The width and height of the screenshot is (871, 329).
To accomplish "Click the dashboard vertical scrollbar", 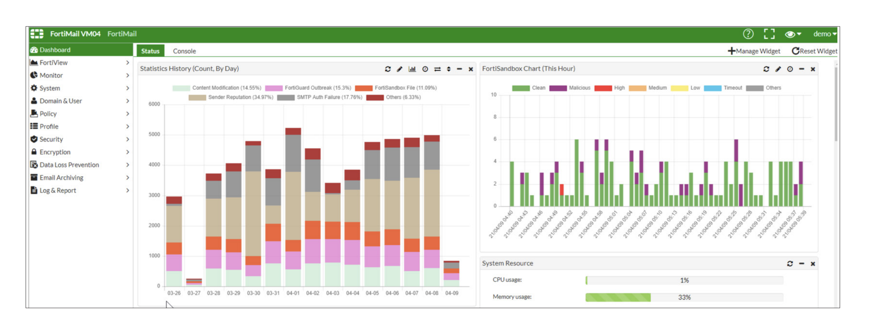I will 836,105.
